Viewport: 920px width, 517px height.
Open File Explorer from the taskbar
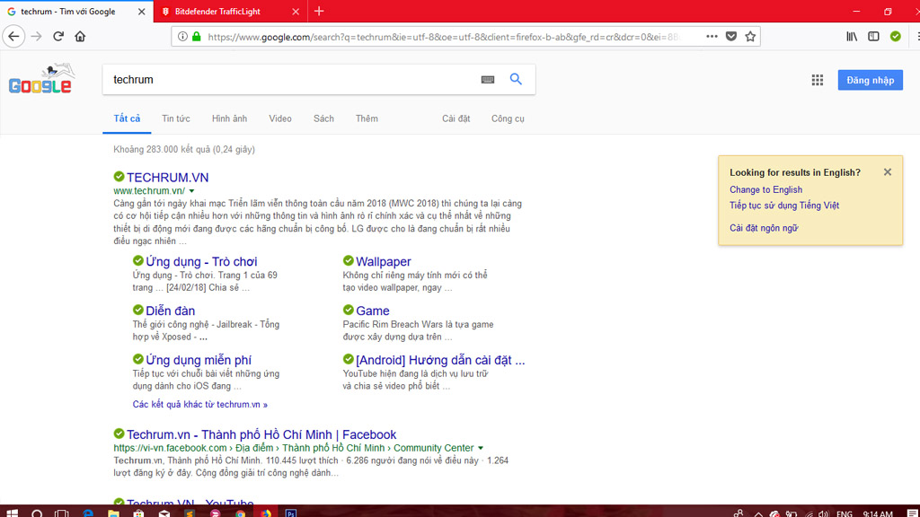tap(113, 513)
